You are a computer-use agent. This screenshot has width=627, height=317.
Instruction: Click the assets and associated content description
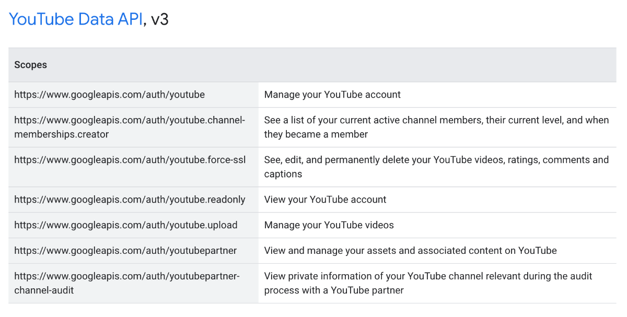point(411,251)
